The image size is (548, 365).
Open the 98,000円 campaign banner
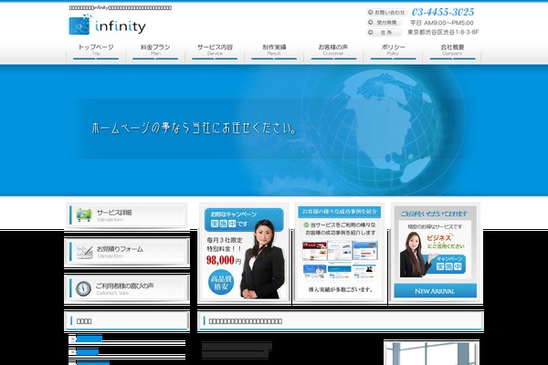(x=244, y=253)
